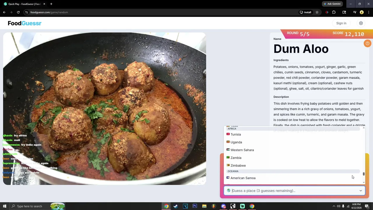
Task: Click the red audio extension icon
Action: point(327,12)
